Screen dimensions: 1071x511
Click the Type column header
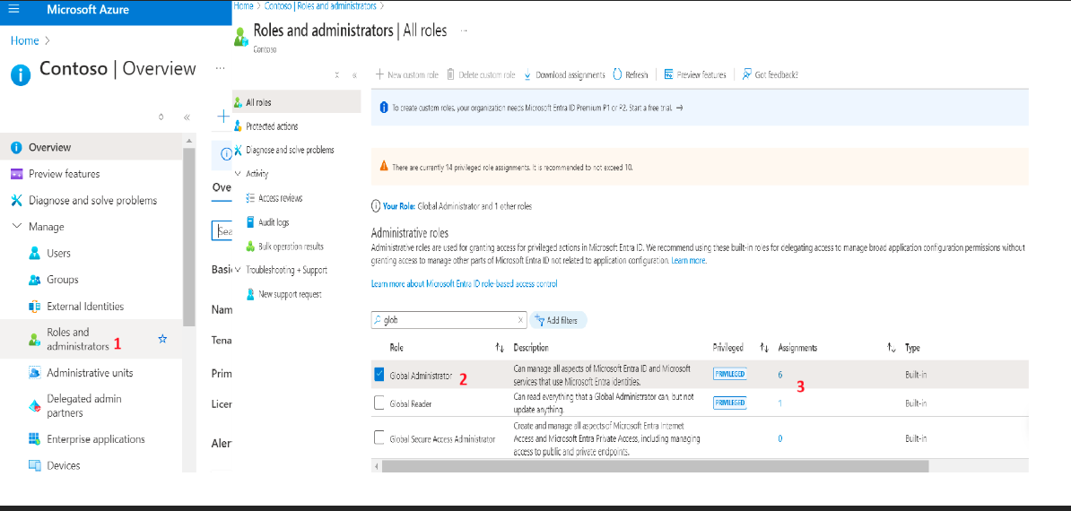pos(912,348)
